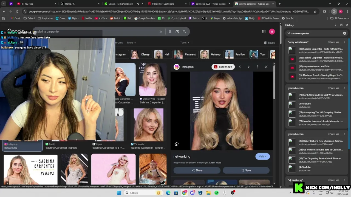Viewport: 351px width, 197px height.
Task: Switch to IRLToolkit Dashboard tab
Action: click(x=167, y=4)
